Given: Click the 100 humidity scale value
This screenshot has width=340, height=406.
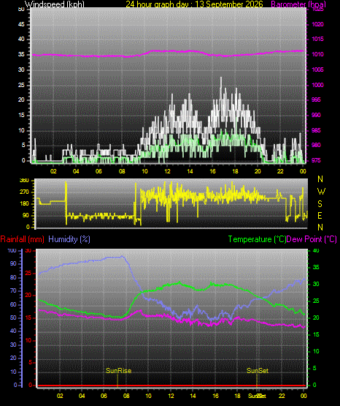Looking at the screenshot, I should point(12,250).
